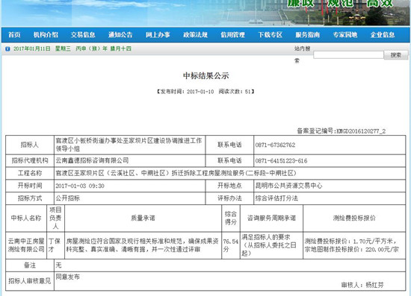411x296 pixels.
Task: Click the 测绘费投标报价 column header
Action: pyautogui.click(x=354, y=218)
